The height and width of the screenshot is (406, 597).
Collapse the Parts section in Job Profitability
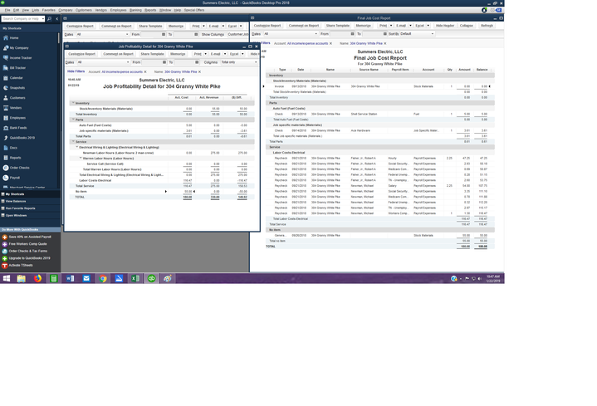73,120
